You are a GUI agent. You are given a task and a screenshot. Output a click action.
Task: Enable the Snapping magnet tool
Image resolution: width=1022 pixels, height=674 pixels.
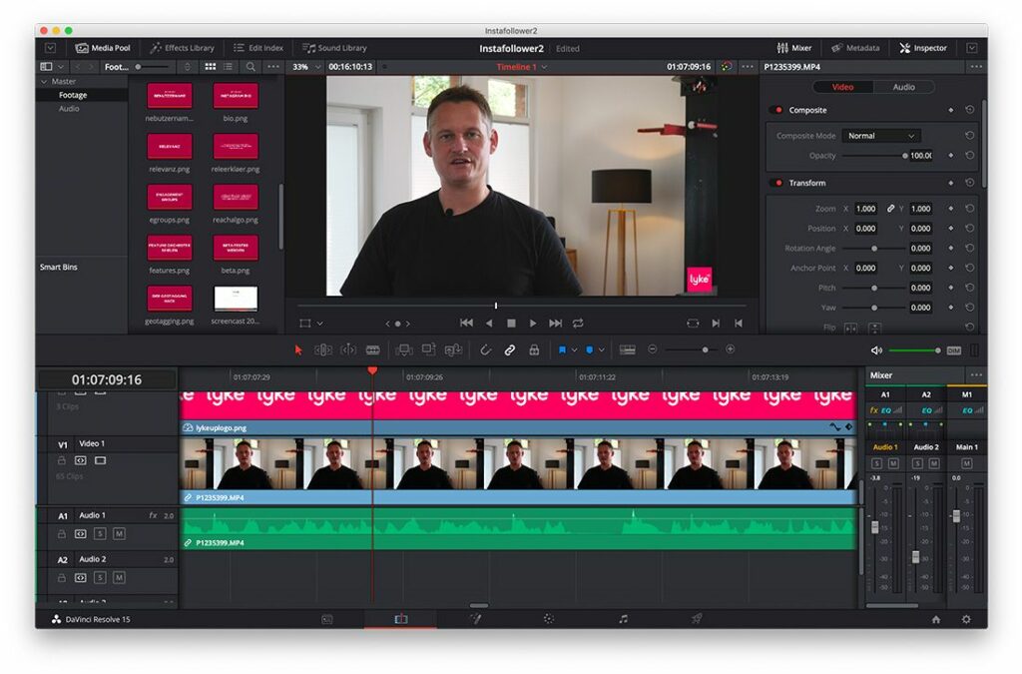coord(487,350)
